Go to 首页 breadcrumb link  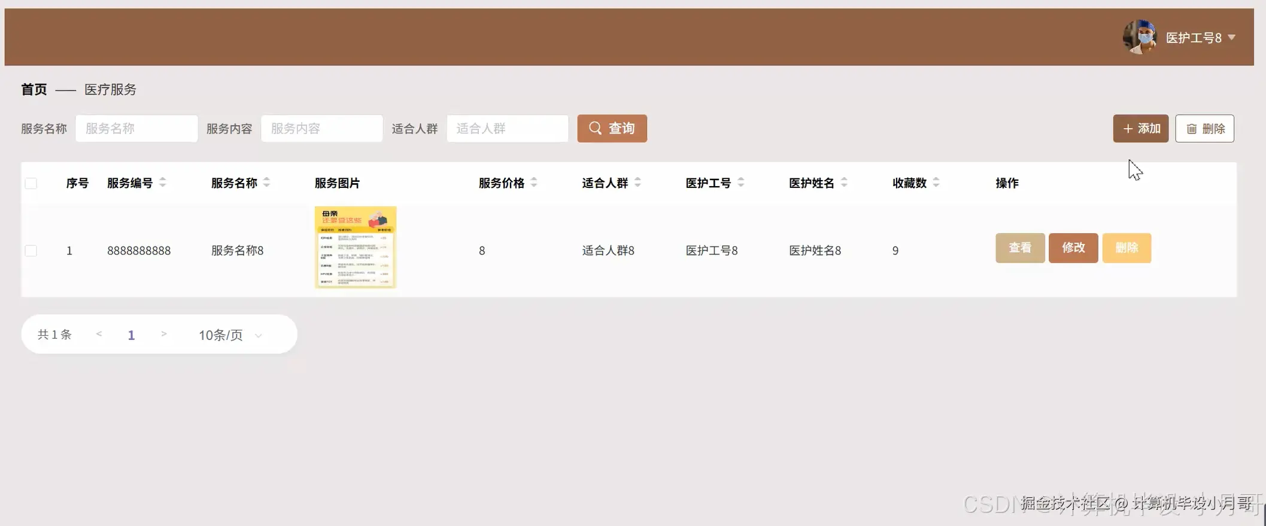(34, 89)
